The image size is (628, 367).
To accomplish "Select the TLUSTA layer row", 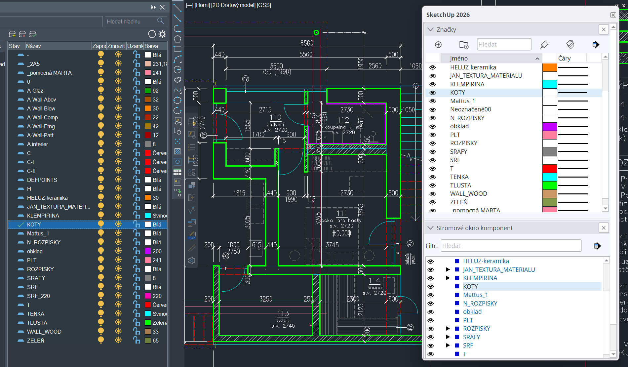I will coord(37,323).
